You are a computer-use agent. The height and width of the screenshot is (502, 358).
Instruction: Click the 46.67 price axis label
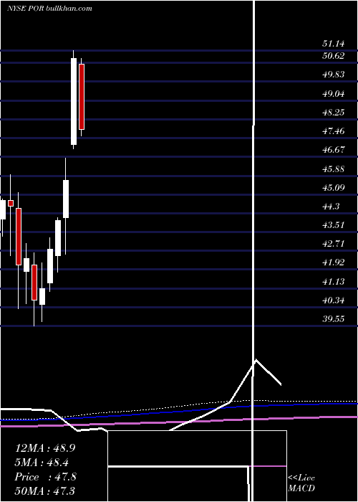[x=334, y=150]
